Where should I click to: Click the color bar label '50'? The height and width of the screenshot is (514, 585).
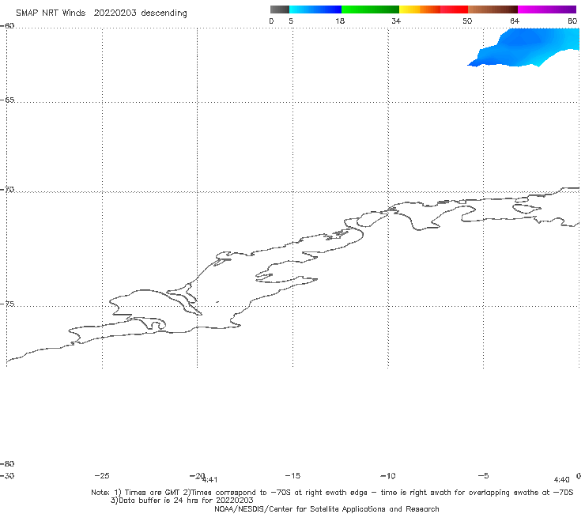coord(467,21)
